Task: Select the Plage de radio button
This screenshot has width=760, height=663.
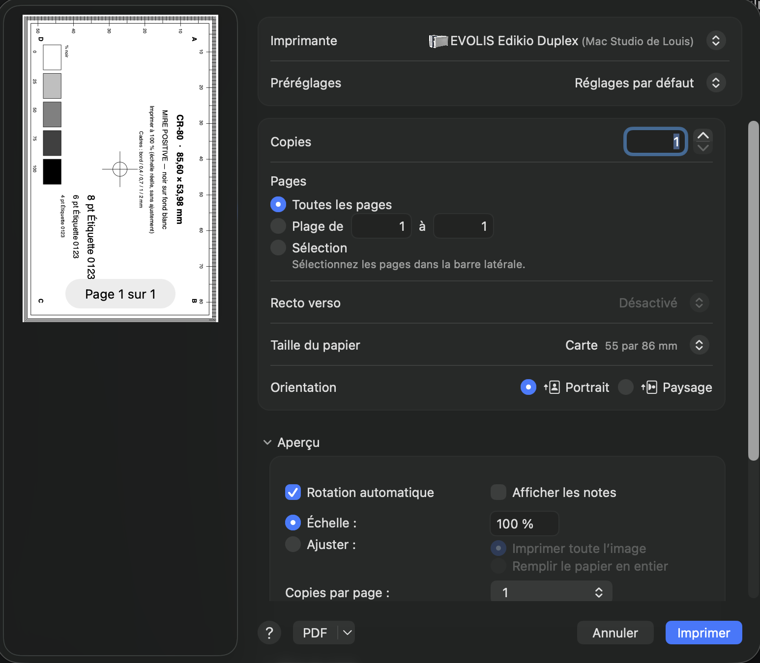Action: click(x=278, y=226)
